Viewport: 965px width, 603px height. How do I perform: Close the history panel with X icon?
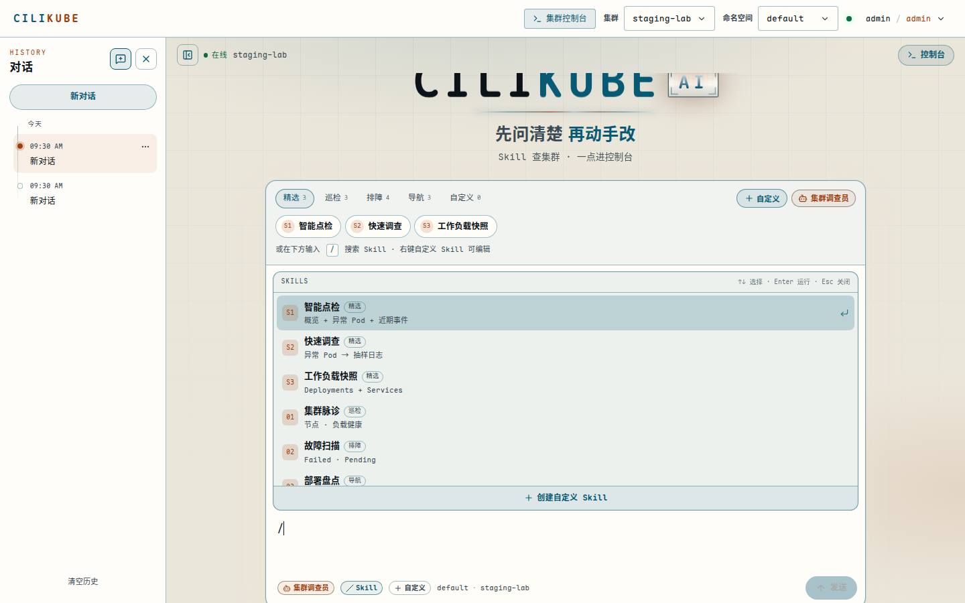tap(146, 59)
